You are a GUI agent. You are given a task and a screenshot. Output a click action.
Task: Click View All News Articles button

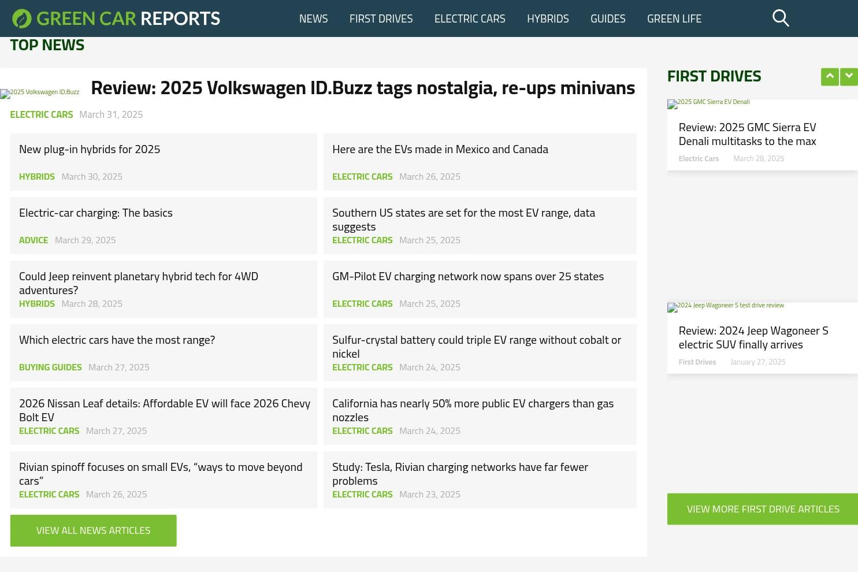pyautogui.click(x=93, y=530)
